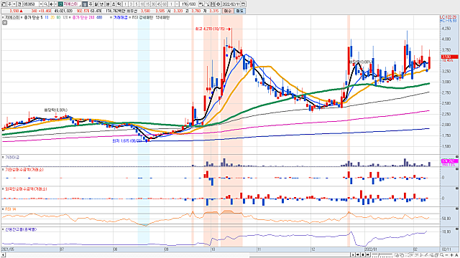Open the calendar picker beside the date

pyautogui.click(x=243, y=4)
